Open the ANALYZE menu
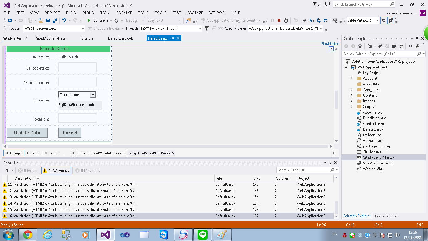Image resolution: width=428 pixels, height=241 pixels. coord(195,13)
